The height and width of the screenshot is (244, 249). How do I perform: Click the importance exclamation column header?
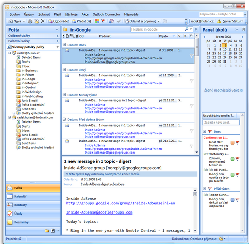64,36
